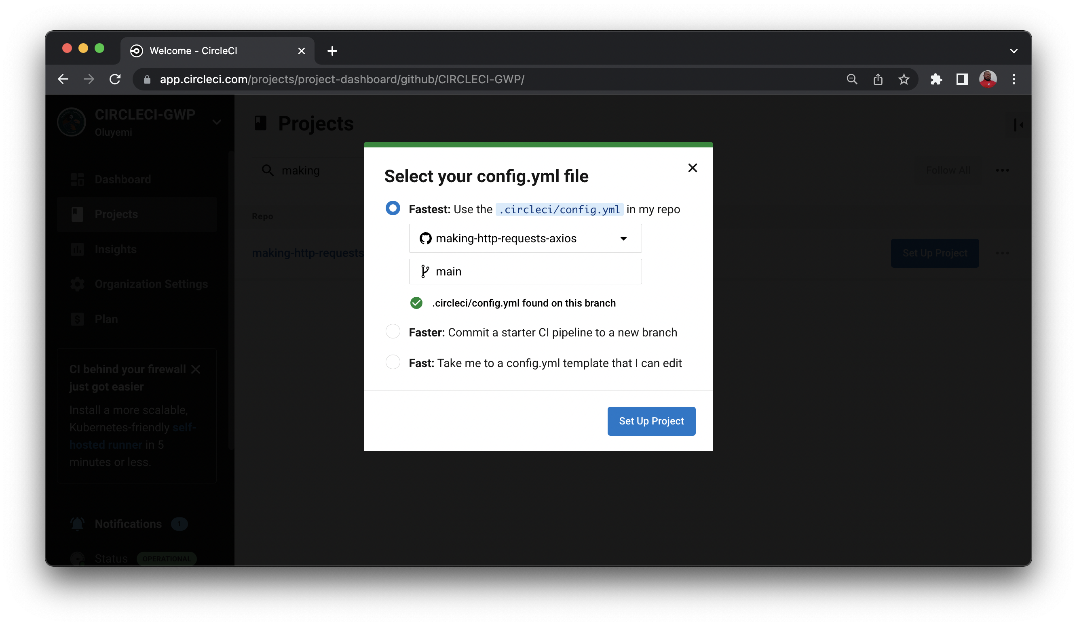1077x626 pixels.
Task: Click Set Up Project in the modal
Action: 651,421
